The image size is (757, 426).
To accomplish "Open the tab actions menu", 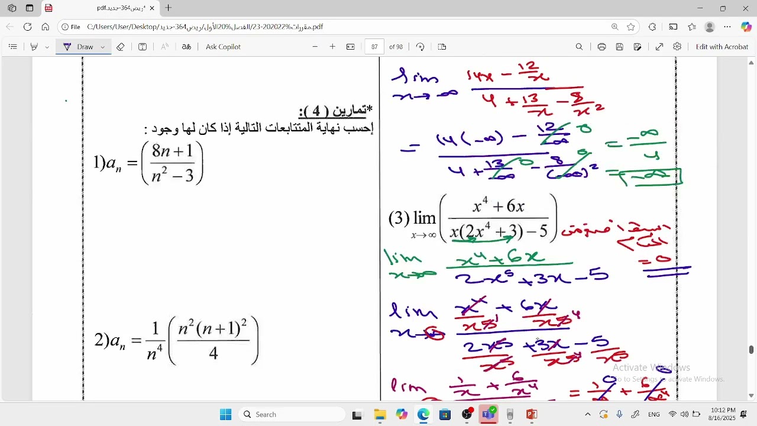I will [x=30, y=8].
